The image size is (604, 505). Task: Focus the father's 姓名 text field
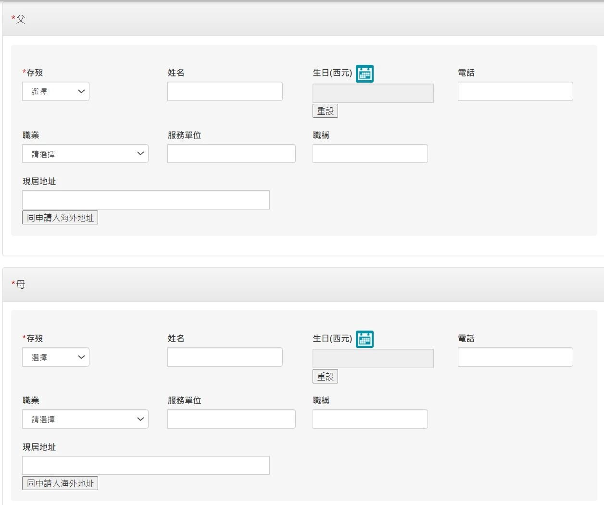point(225,91)
